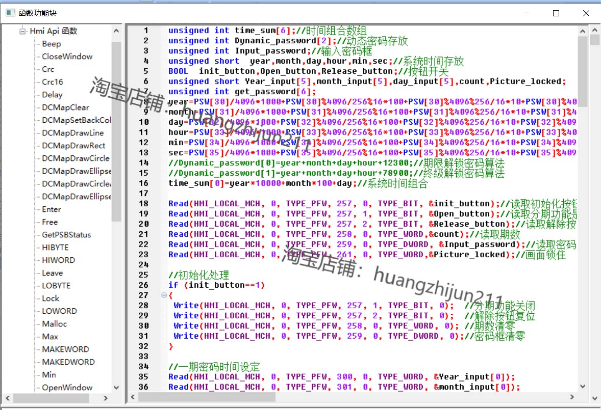Select Delay in the function list
This screenshot has height=410, width=601.
[x=52, y=94]
